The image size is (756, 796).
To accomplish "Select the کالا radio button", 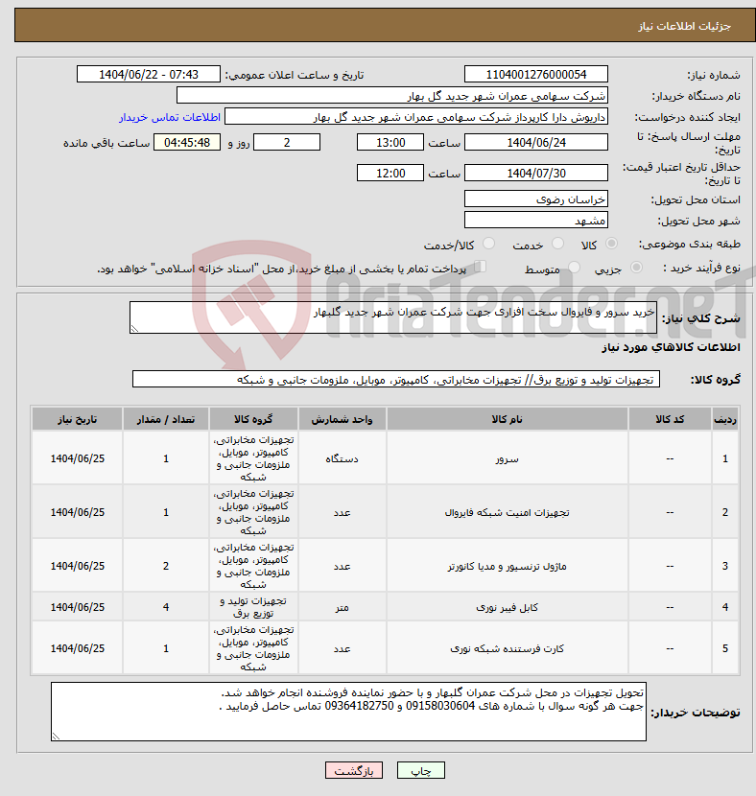I will point(612,244).
